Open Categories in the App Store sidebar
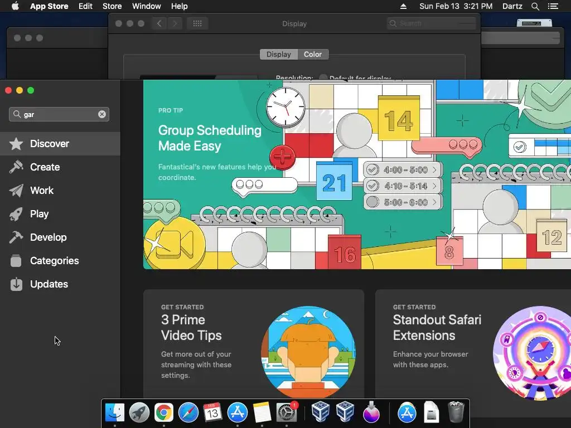 pos(60,261)
